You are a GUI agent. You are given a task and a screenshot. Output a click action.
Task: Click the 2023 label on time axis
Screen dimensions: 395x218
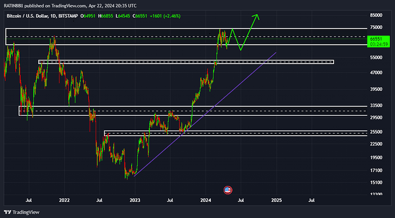coord(135,200)
